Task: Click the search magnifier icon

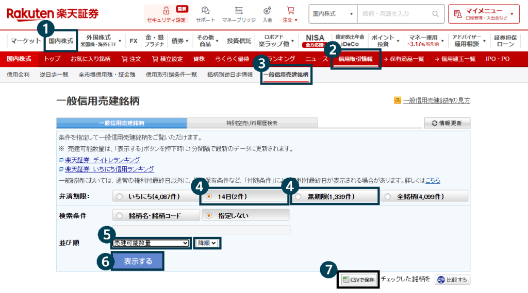Action: (435, 14)
